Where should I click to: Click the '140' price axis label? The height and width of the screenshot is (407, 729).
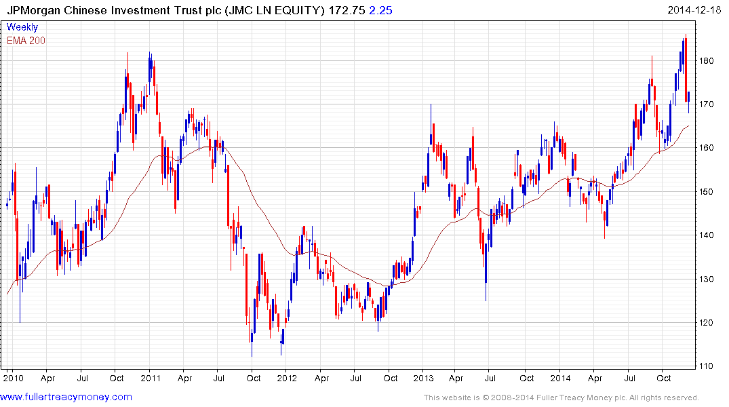tap(707, 235)
